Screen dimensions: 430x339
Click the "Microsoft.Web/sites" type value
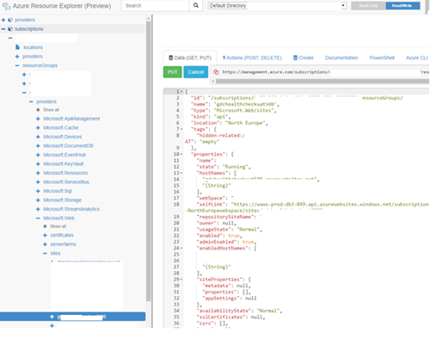click(244, 110)
